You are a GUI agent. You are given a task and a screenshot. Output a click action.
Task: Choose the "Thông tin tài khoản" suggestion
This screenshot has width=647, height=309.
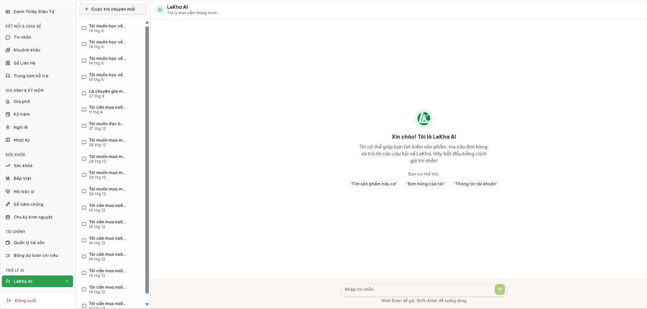[x=476, y=184]
